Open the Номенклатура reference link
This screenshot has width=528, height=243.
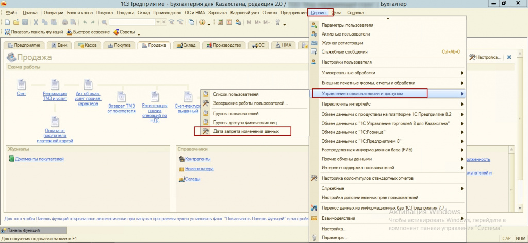[200, 169]
